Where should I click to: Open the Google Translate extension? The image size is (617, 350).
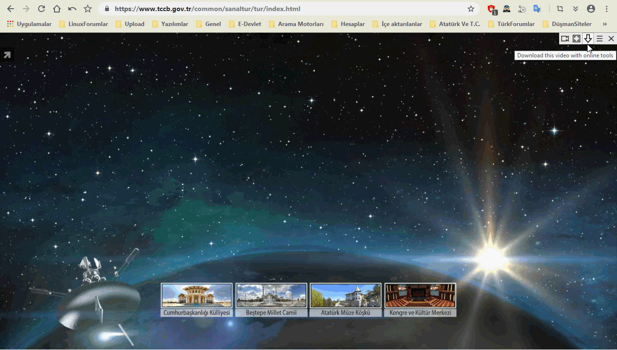537,9
